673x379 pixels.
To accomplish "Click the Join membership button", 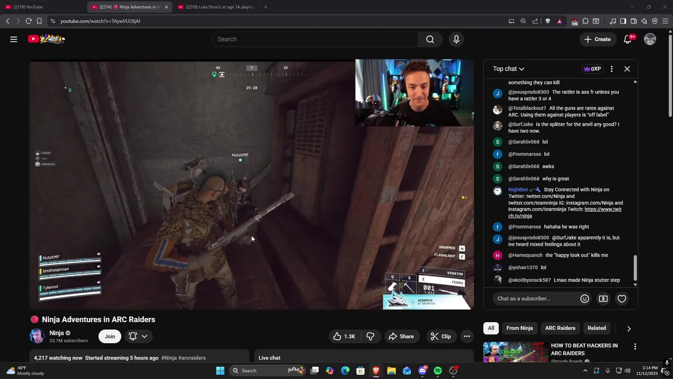I will tap(110, 336).
